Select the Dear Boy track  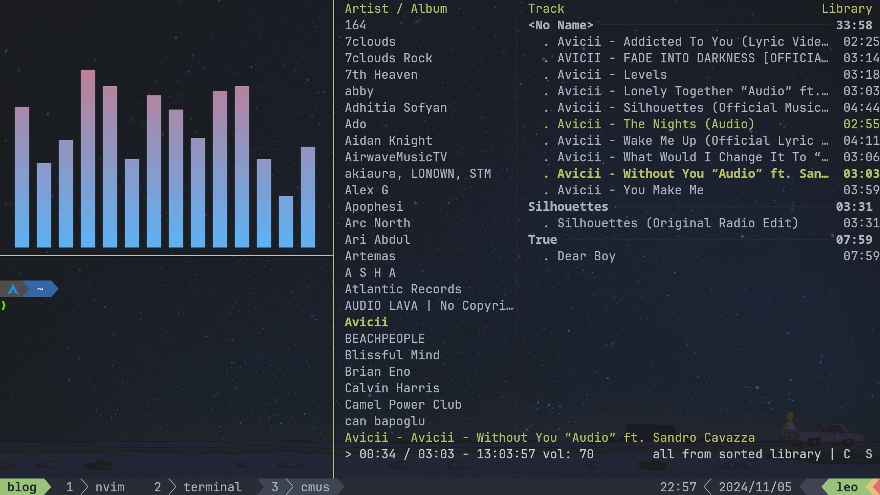[586, 256]
